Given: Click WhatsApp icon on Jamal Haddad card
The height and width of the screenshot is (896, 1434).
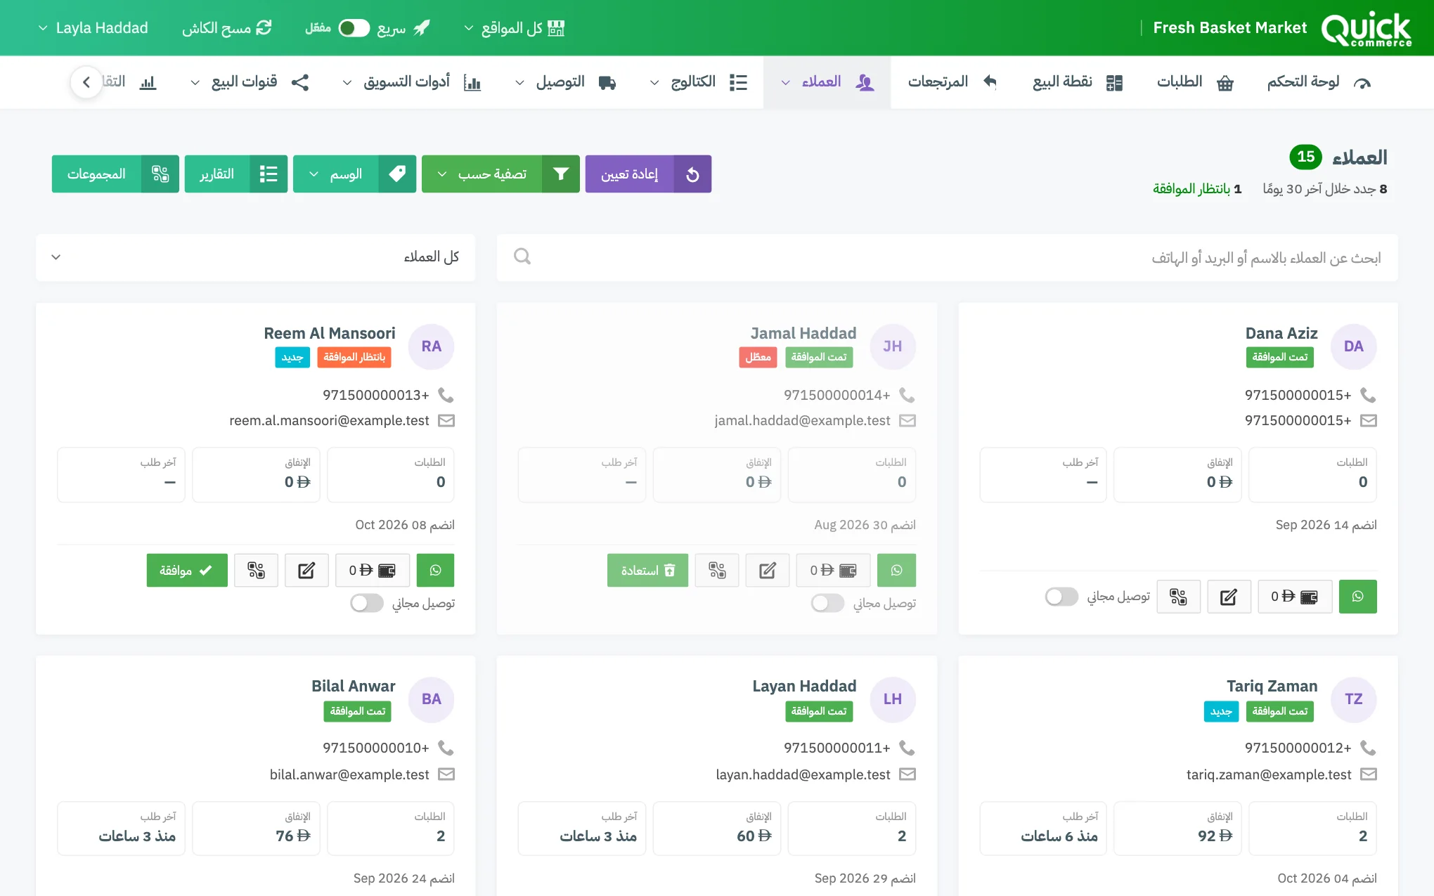Looking at the screenshot, I should click(x=896, y=570).
